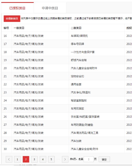Click row number 23
The image size is (132, 166).
5,93
